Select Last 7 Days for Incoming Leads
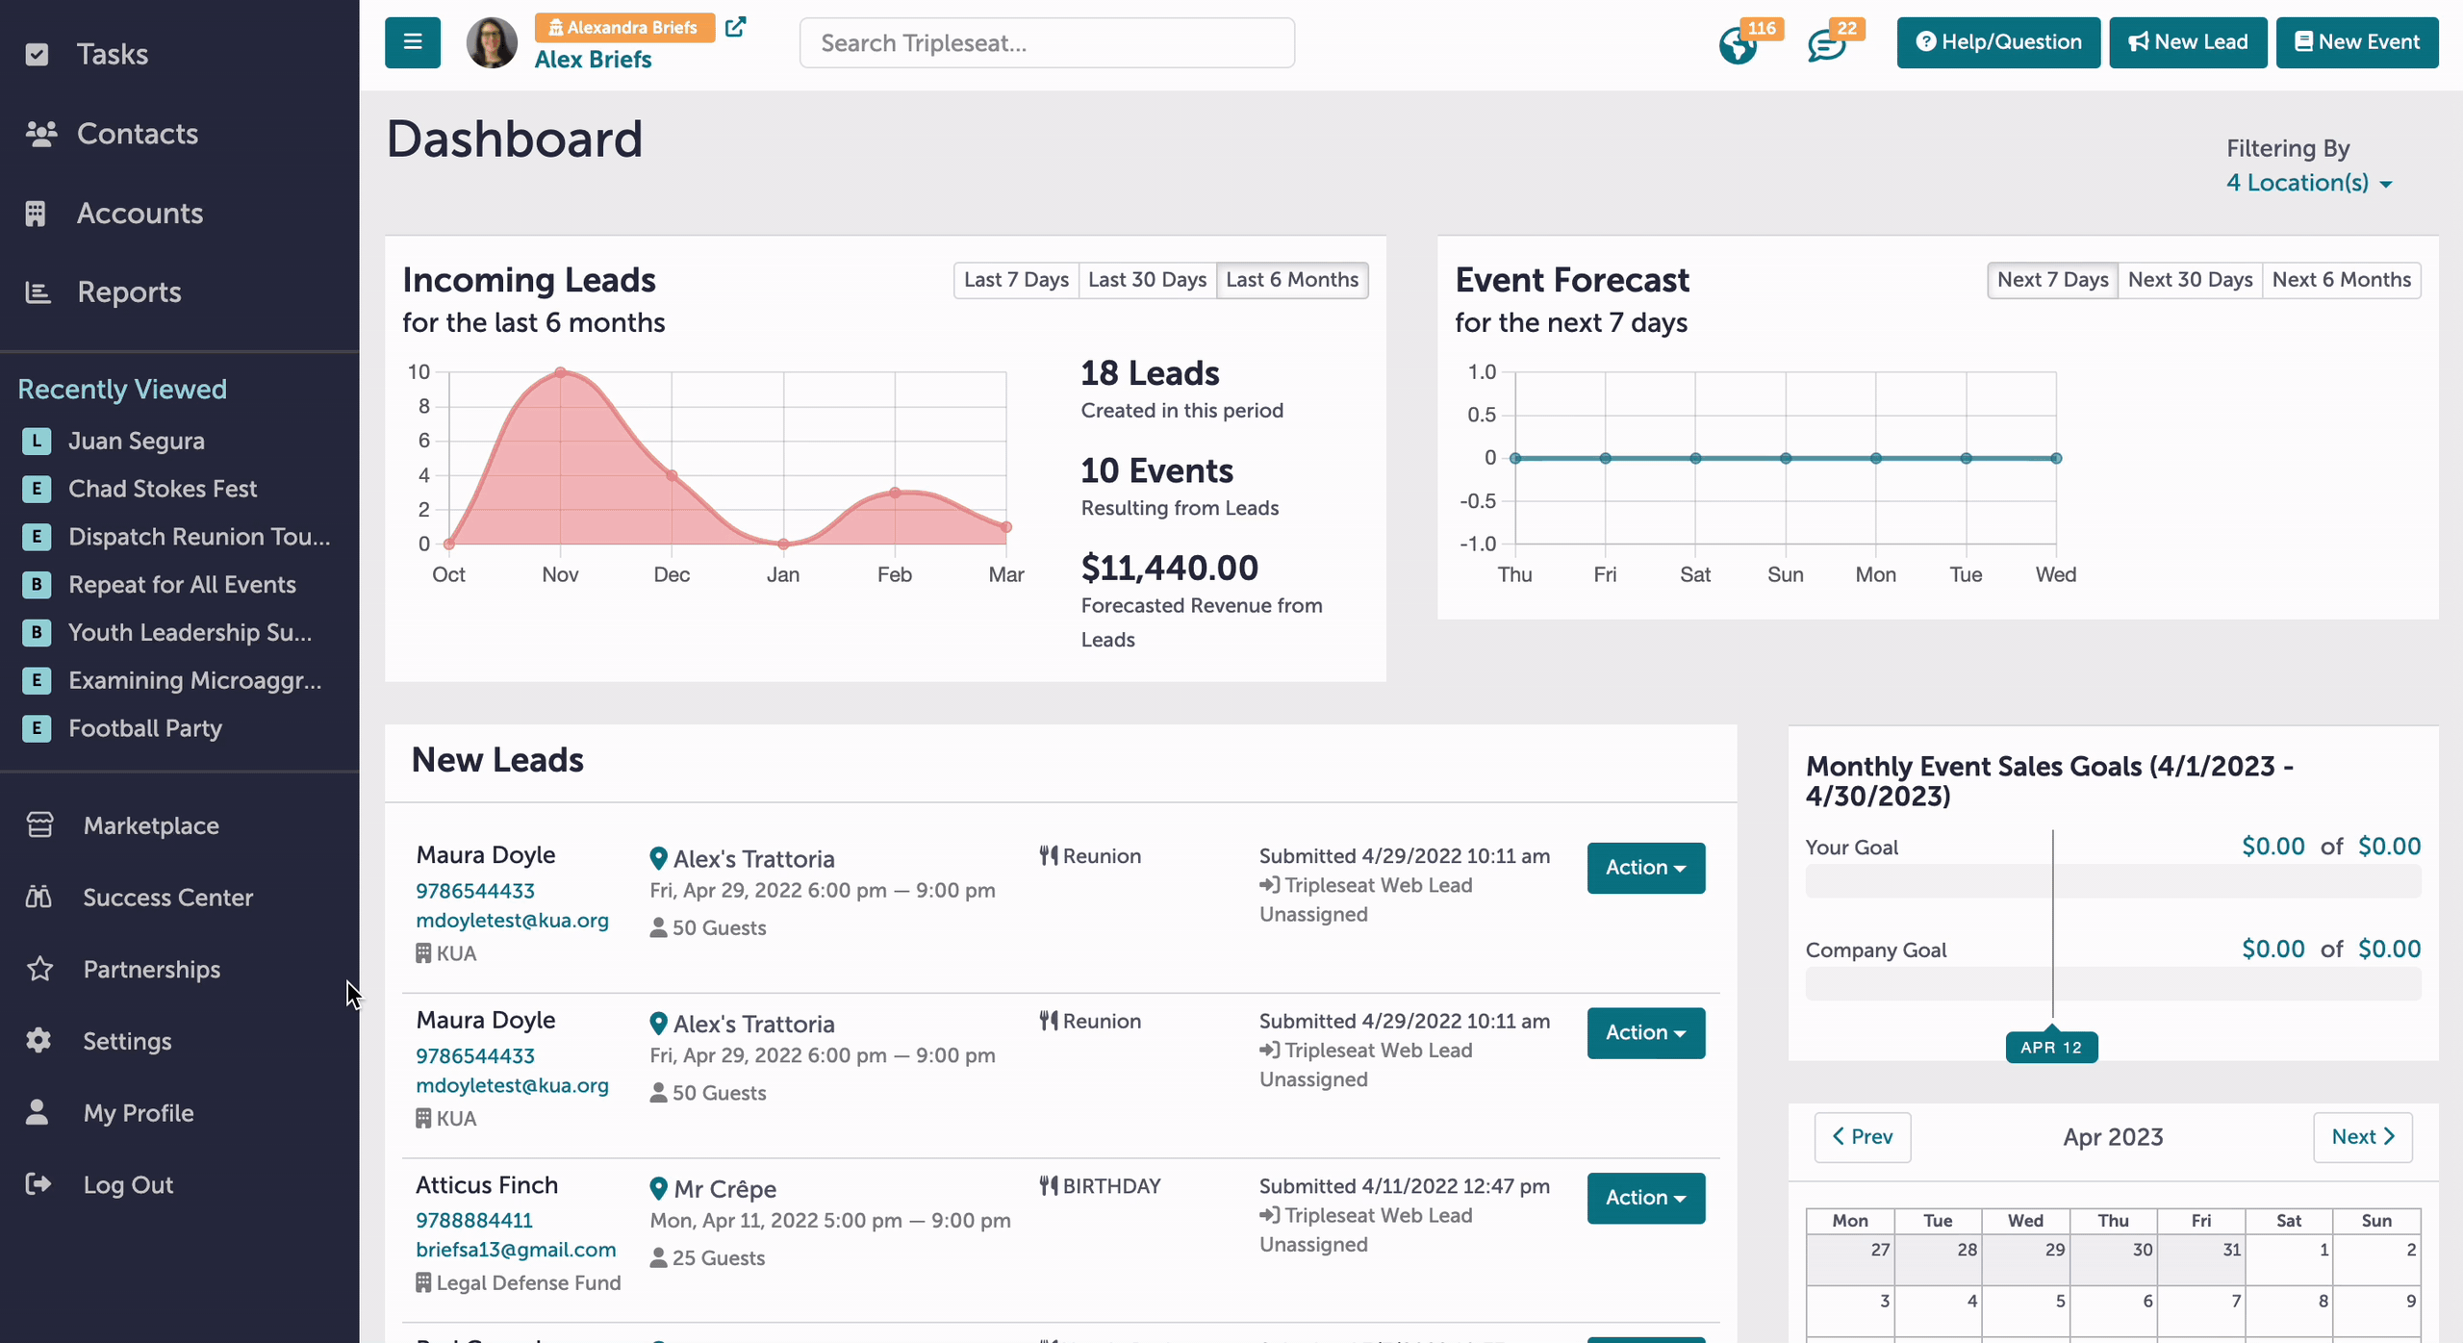This screenshot has height=1343, width=2463. point(1016,280)
